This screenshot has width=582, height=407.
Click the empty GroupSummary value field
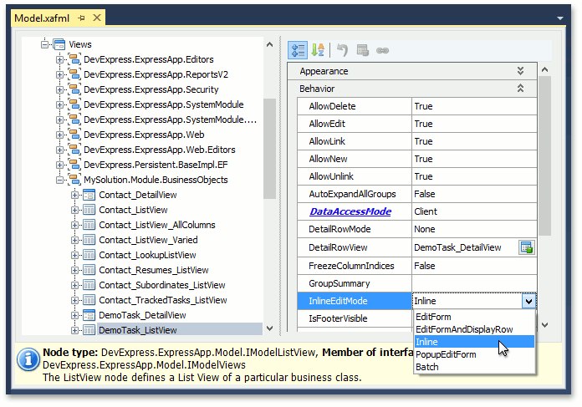coord(474,283)
